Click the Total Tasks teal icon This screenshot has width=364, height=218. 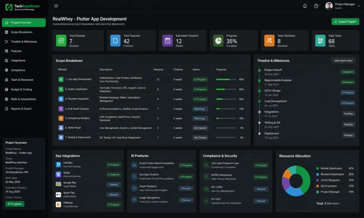[320, 41]
